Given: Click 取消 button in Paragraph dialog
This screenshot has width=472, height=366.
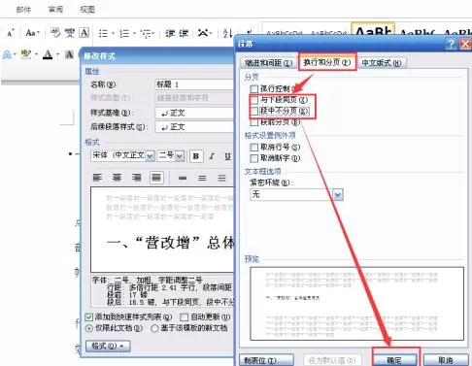Looking at the screenshot, I should pyautogui.click(x=446, y=360).
